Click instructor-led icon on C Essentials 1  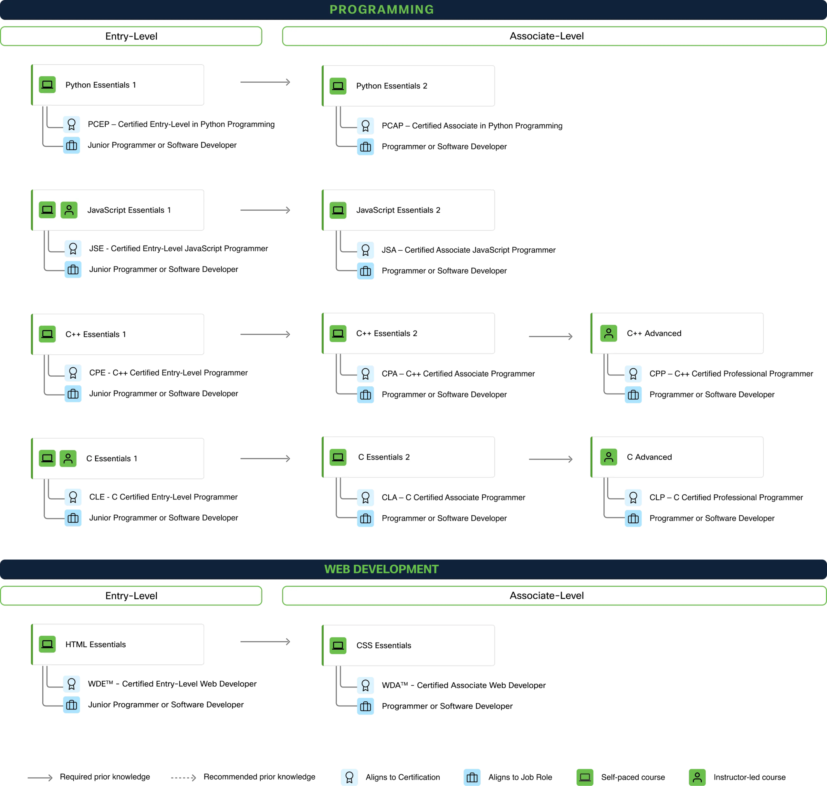click(68, 458)
